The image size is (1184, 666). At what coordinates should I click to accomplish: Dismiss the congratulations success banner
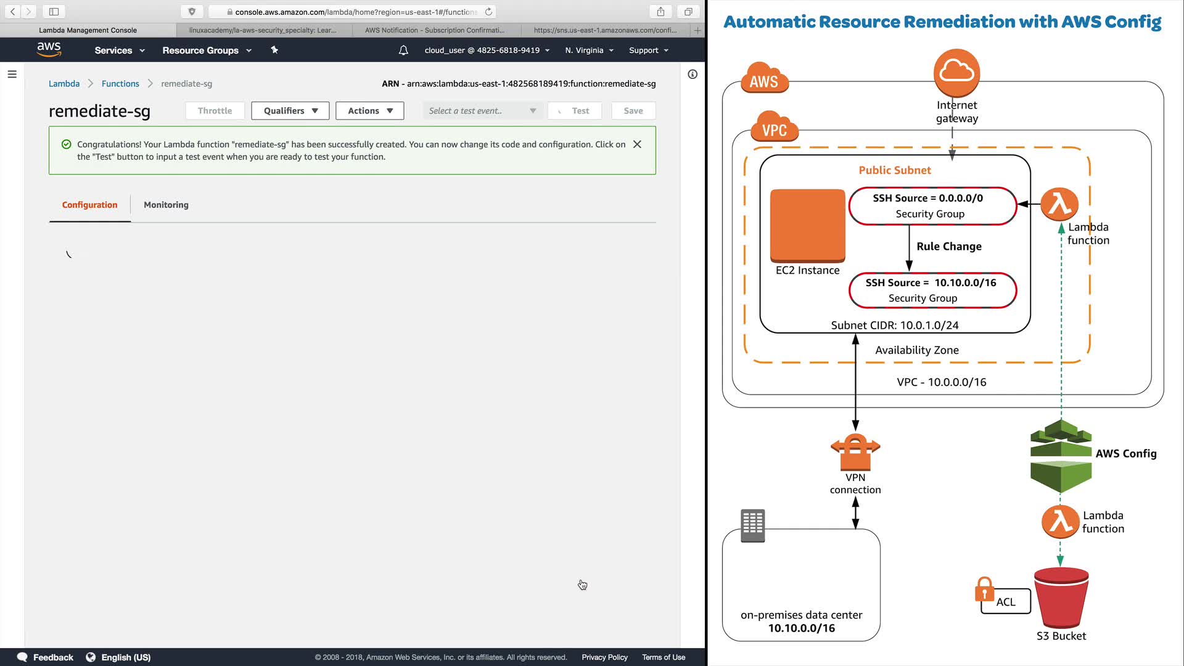[637, 144]
